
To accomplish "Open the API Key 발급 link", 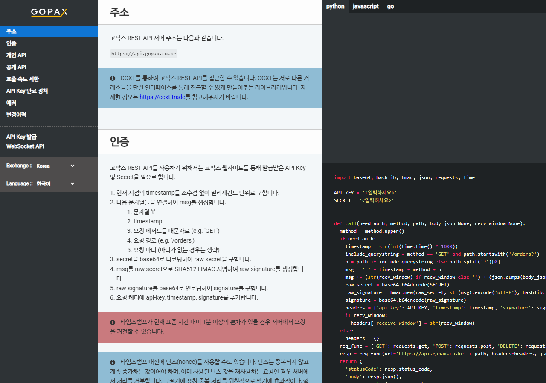I will click(21, 137).
